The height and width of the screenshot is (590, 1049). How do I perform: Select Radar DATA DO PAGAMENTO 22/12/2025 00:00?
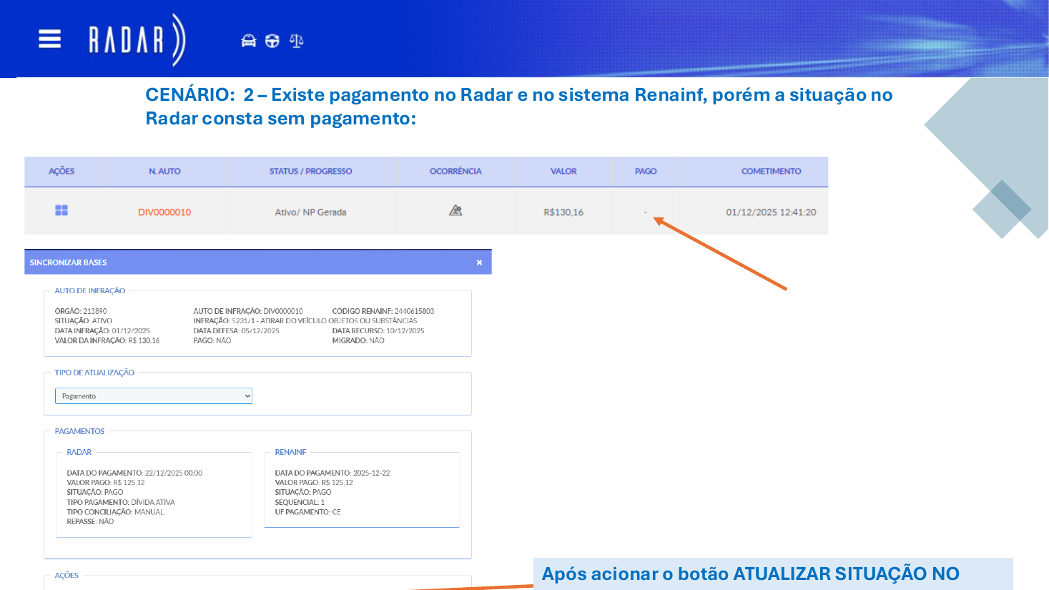134,473
